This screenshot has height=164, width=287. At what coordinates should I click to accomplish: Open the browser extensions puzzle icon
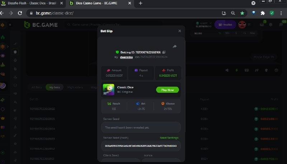point(263,13)
